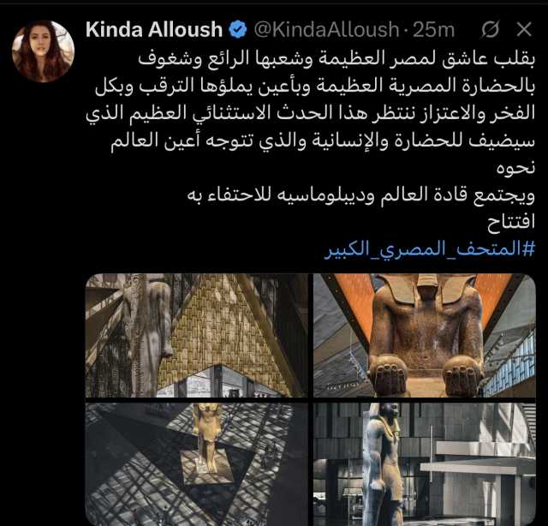This screenshot has height=526, width=548.
Task: Follow the #المتحف_المصري_الكبير hashtag
Action: click(430, 249)
